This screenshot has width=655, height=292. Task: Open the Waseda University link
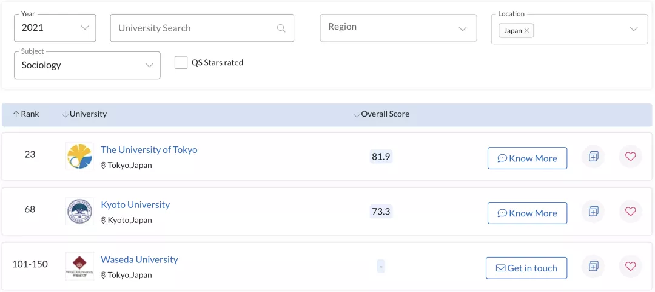pos(139,259)
